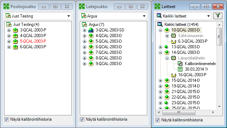This screenshot has width=227, height=128.
Task: Click the 10-QCAL-2003-D device icon
Action: (x=167, y=30)
